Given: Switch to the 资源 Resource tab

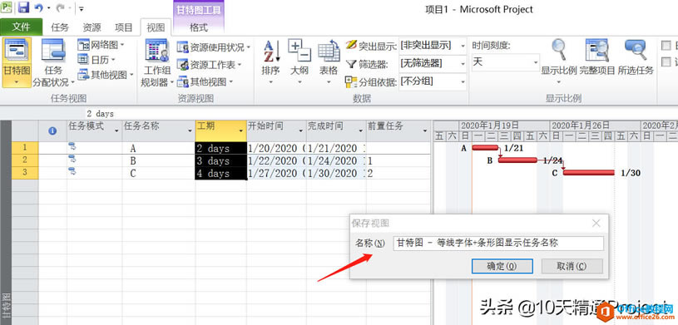Looking at the screenshot, I should coord(92,27).
